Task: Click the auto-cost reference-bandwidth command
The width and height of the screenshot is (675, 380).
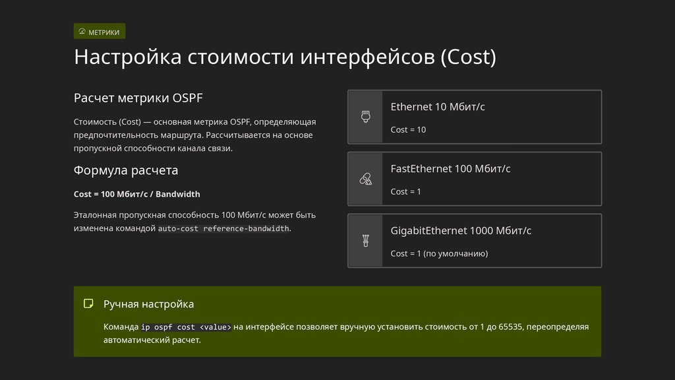Action: [x=223, y=229]
